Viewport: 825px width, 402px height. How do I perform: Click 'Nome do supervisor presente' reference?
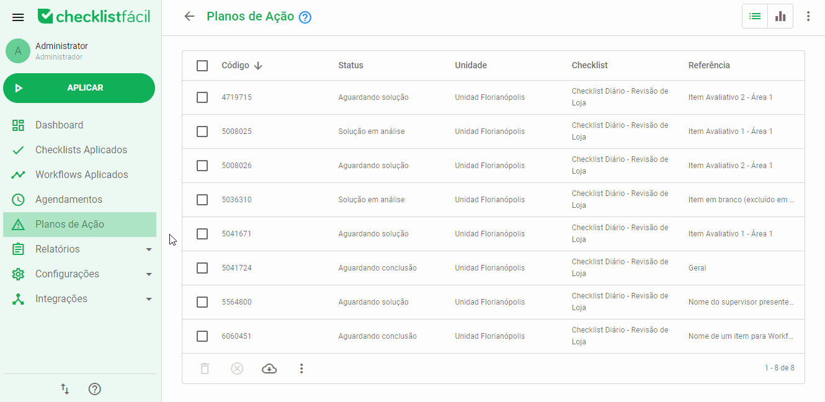[741, 302]
